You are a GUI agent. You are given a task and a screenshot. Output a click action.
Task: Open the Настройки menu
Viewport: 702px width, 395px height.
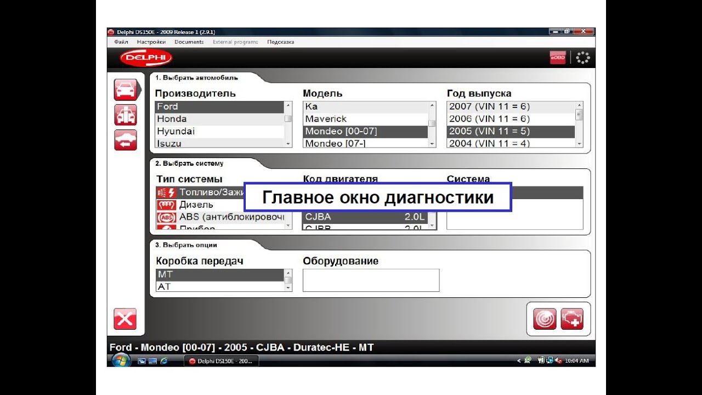[151, 42]
